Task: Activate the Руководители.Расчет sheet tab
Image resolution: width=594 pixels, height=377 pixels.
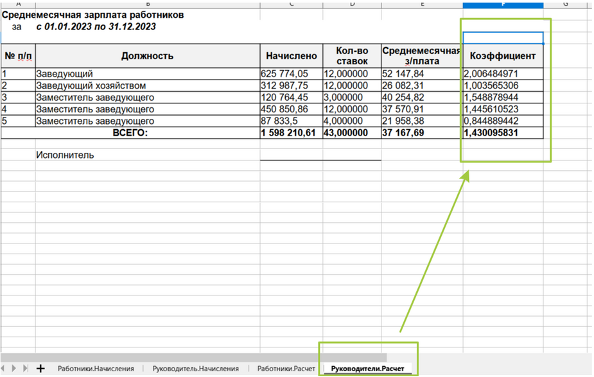Action: [x=367, y=369]
